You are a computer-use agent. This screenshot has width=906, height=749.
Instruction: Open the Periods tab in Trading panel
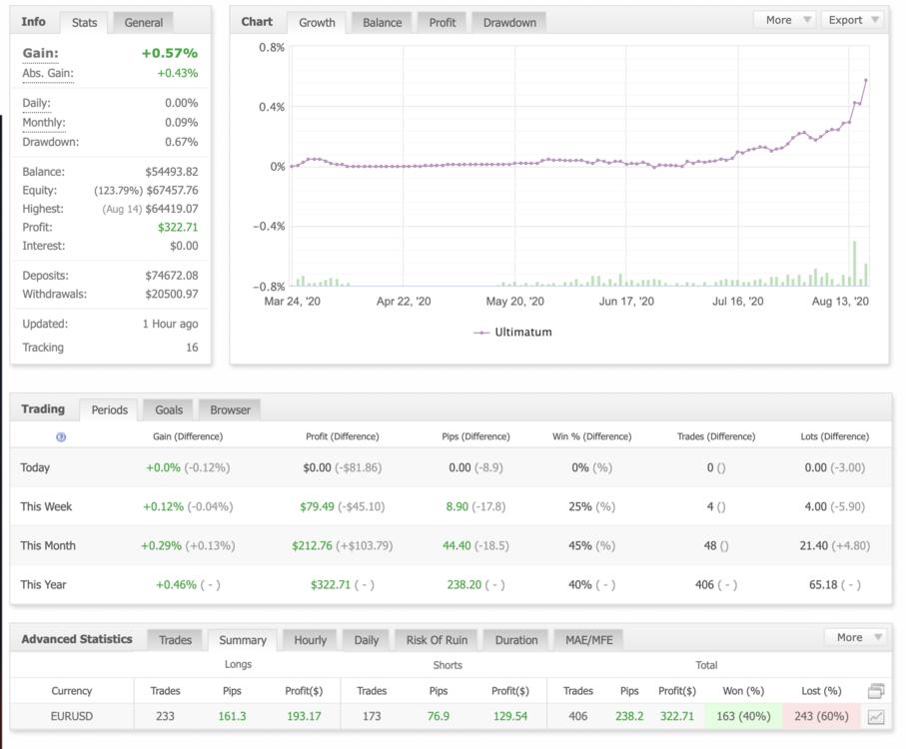coord(109,410)
